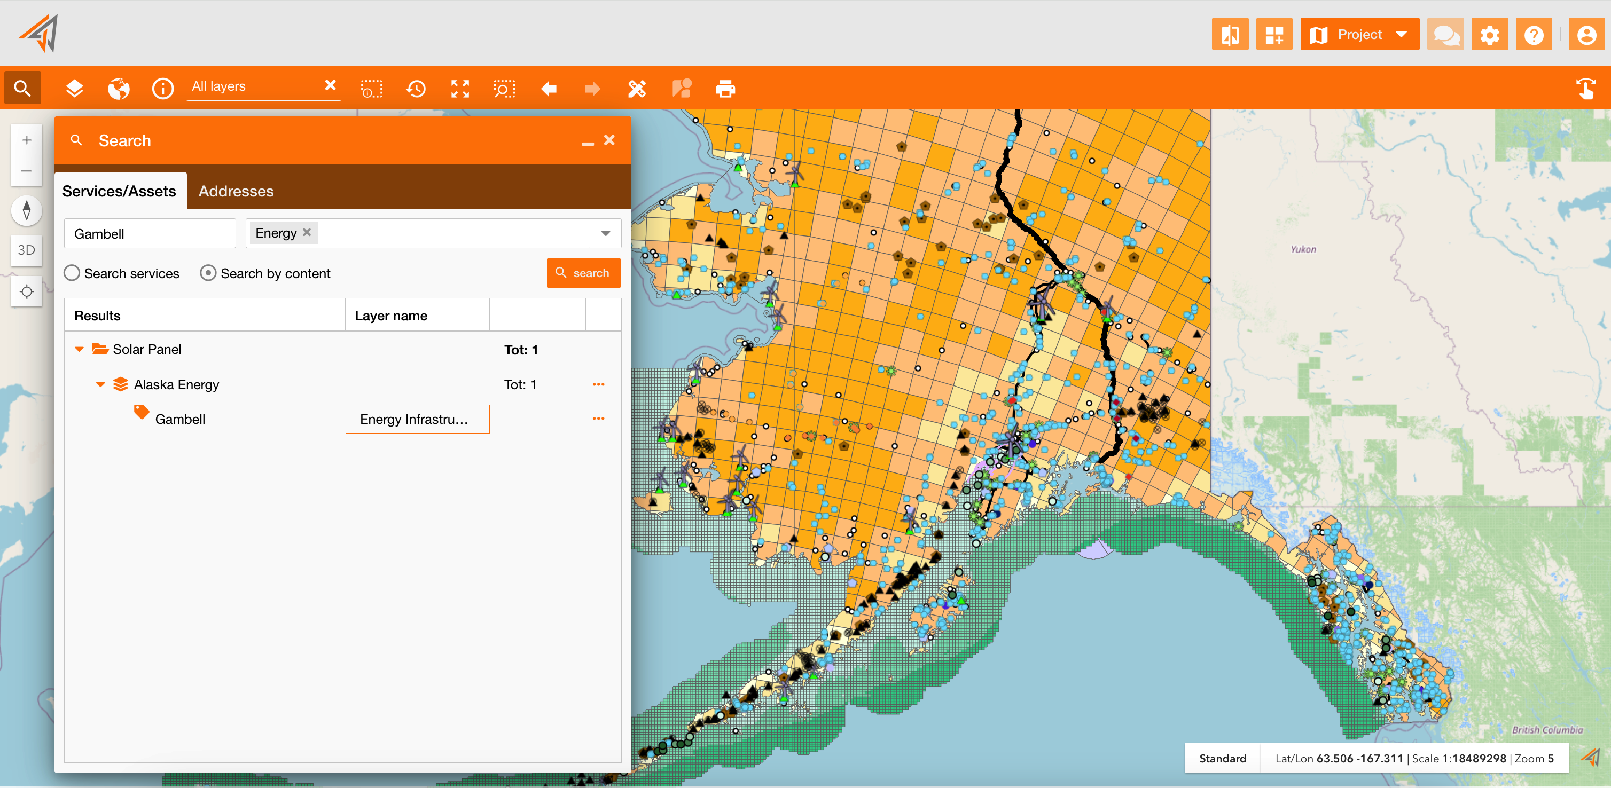This screenshot has height=788, width=1611.
Task: Activate the info identify tool
Action: (x=162, y=89)
